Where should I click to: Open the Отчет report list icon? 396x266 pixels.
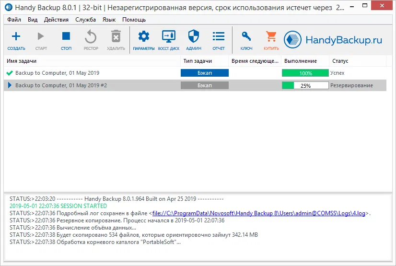219,36
